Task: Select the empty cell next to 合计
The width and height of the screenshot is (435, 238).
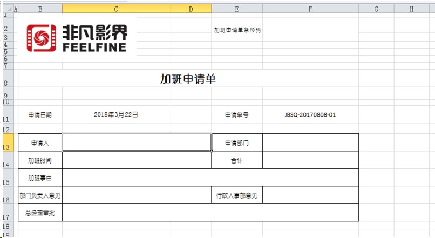Action: 310,160
